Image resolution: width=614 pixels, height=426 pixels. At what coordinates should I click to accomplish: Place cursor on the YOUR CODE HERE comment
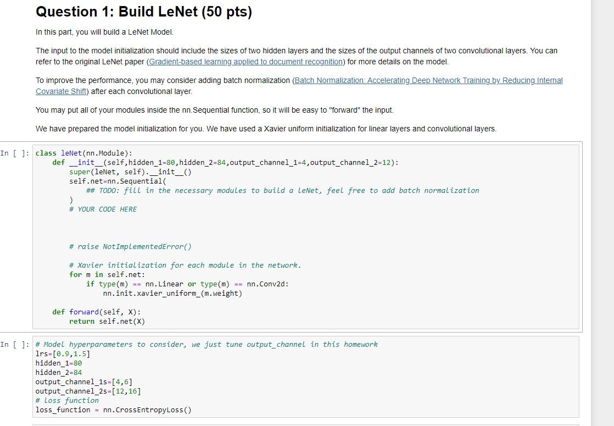[103, 209]
